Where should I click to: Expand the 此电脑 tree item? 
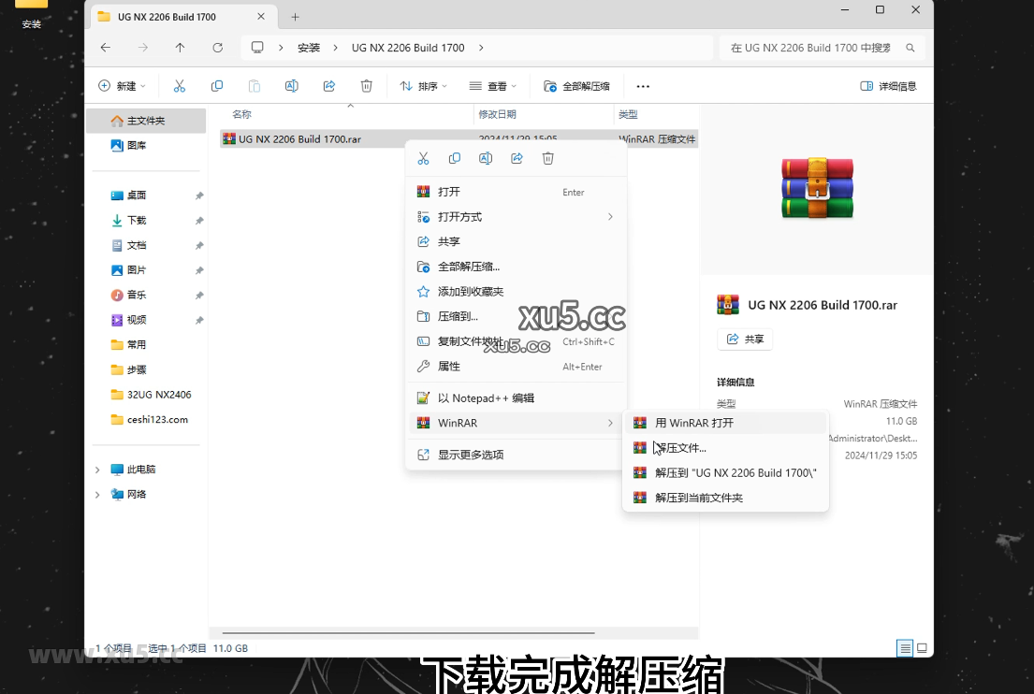pos(97,468)
